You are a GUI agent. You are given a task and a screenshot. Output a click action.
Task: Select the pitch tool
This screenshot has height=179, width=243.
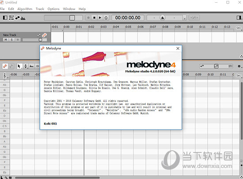pyautogui.click(x=26, y=66)
